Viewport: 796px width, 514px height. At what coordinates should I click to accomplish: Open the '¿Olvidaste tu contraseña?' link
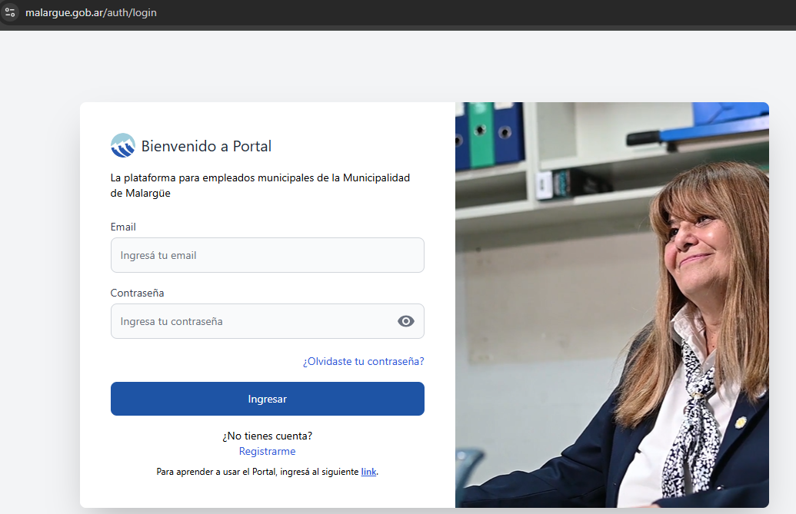click(363, 361)
